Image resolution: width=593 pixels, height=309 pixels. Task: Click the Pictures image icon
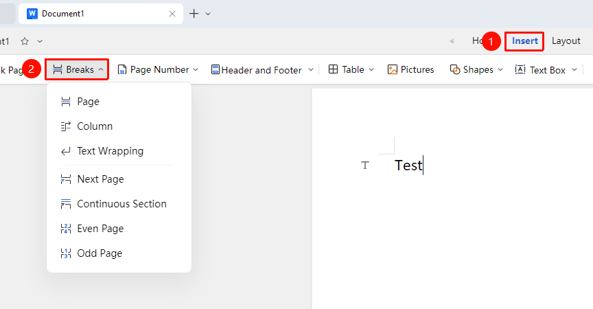(393, 69)
